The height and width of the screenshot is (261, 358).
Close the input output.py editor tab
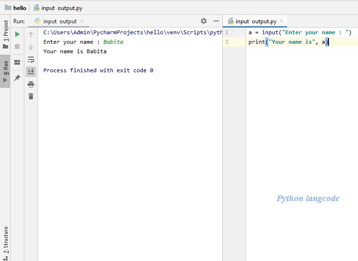[281, 21]
